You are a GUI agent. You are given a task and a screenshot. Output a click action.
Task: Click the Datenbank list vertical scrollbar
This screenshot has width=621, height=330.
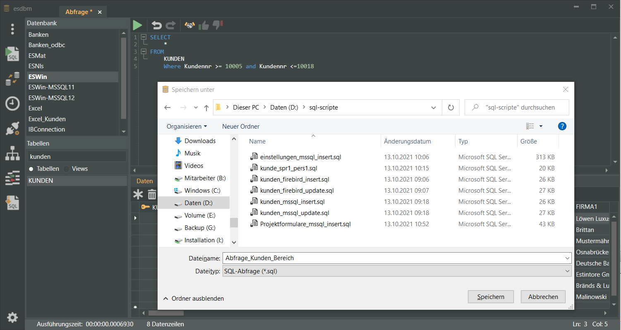point(123,79)
